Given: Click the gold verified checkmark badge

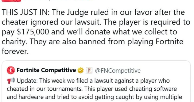Looking at the screenshot, I should [81, 70].
